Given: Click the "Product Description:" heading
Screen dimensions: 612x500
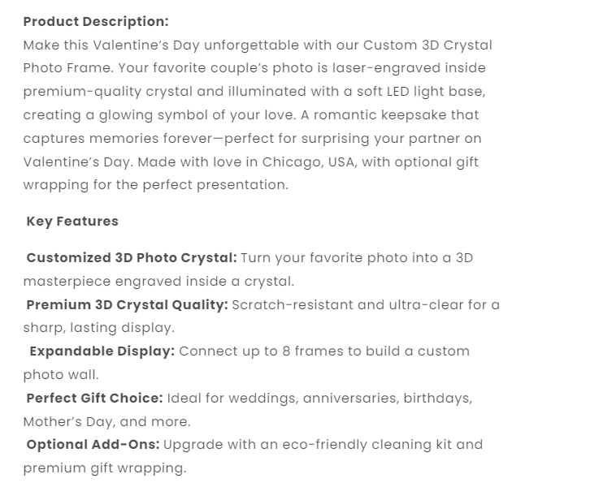Looking at the screenshot, I should pyautogui.click(x=96, y=22).
